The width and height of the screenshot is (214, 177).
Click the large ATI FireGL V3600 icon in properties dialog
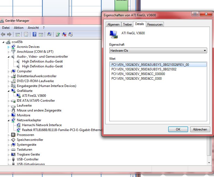(114, 35)
